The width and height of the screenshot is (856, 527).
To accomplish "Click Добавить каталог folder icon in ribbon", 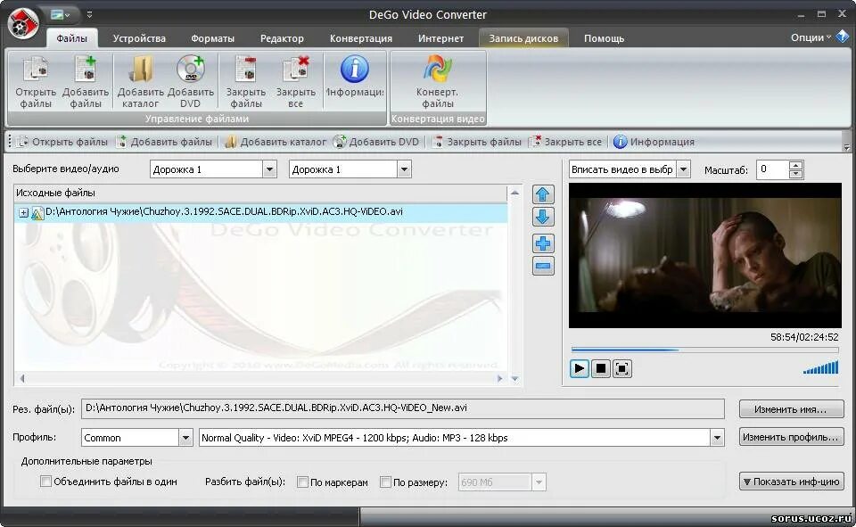I will pos(140,70).
